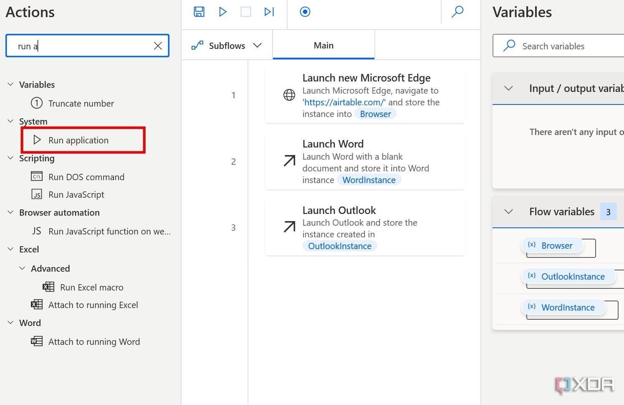Click line number 1 in the flow
624x405 pixels.
tap(233, 95)
